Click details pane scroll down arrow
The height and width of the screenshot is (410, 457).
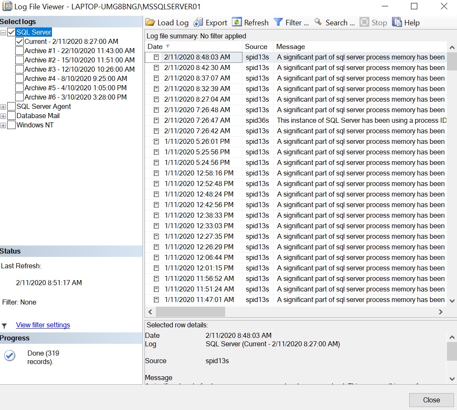click(x=452, y=379)
